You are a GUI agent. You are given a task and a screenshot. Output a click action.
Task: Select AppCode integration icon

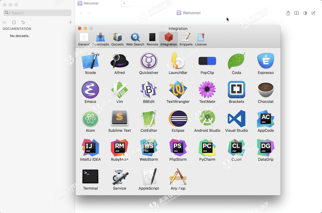point(266,119)
